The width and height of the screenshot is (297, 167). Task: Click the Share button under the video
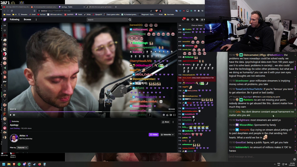click(x=166, y=122)
